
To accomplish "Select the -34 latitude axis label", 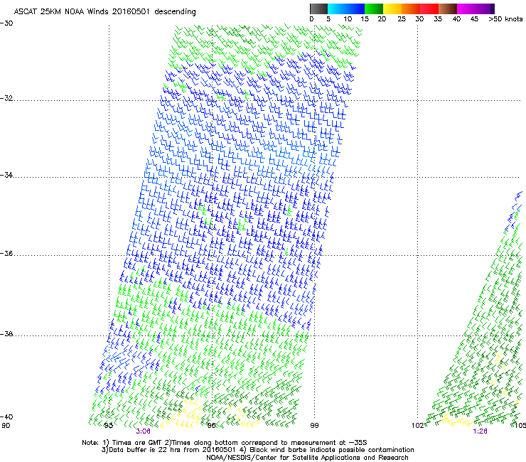I will pyautogui.click(x=6, y=175).
